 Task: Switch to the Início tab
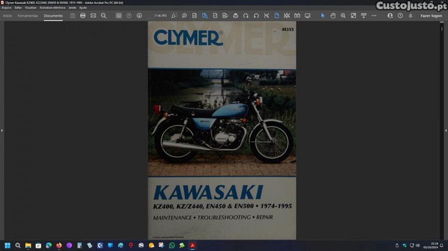pyautogui.click(x=8, y=16)
